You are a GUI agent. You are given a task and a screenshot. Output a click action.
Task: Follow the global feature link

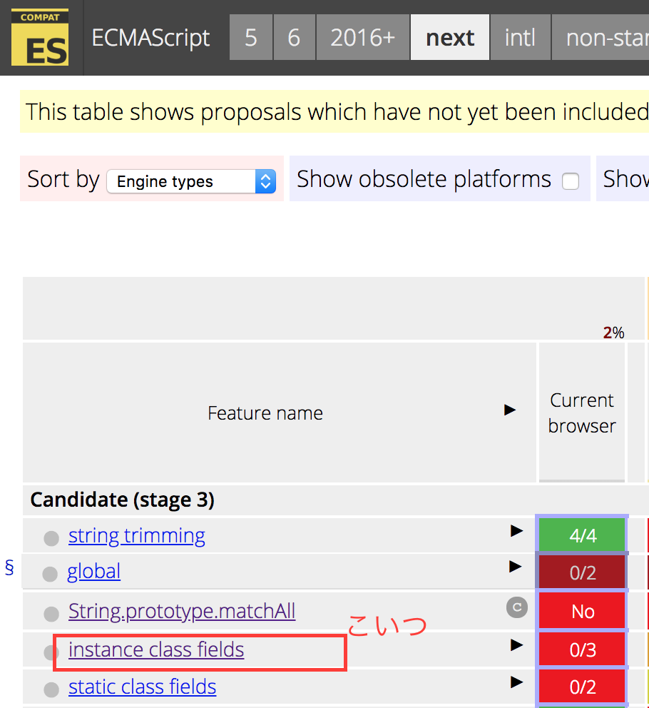(93, 571)
